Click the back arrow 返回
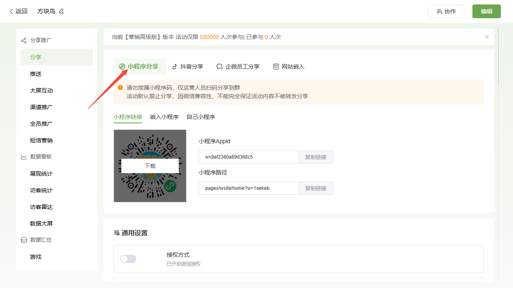 18,11
